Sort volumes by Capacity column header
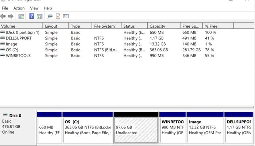Screen dimensions: 255x146 [x=163, y=26]
